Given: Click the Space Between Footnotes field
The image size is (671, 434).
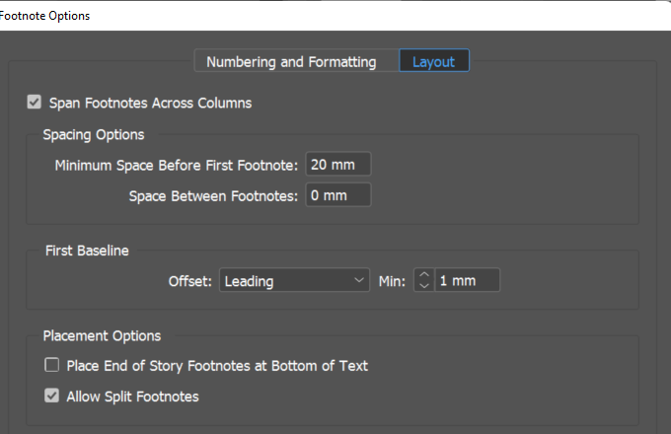Looking at the screenshot, I should pyautogui.click(x=338, y=195).
